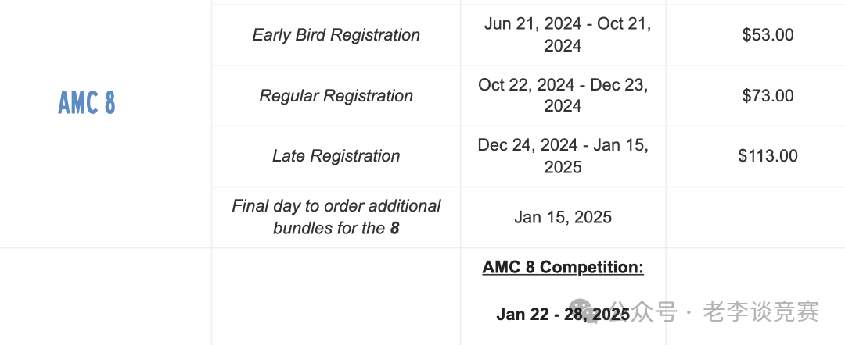Open the underlined AMC 8 Competition heading

coord(563,267)
